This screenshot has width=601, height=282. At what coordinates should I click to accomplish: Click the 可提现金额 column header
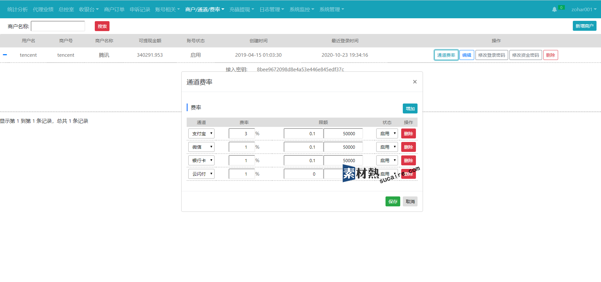pos(150,41)
